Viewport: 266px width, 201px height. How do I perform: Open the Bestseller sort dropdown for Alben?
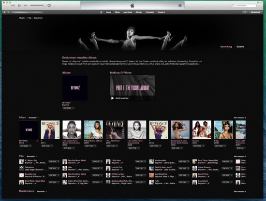[33, 118]
